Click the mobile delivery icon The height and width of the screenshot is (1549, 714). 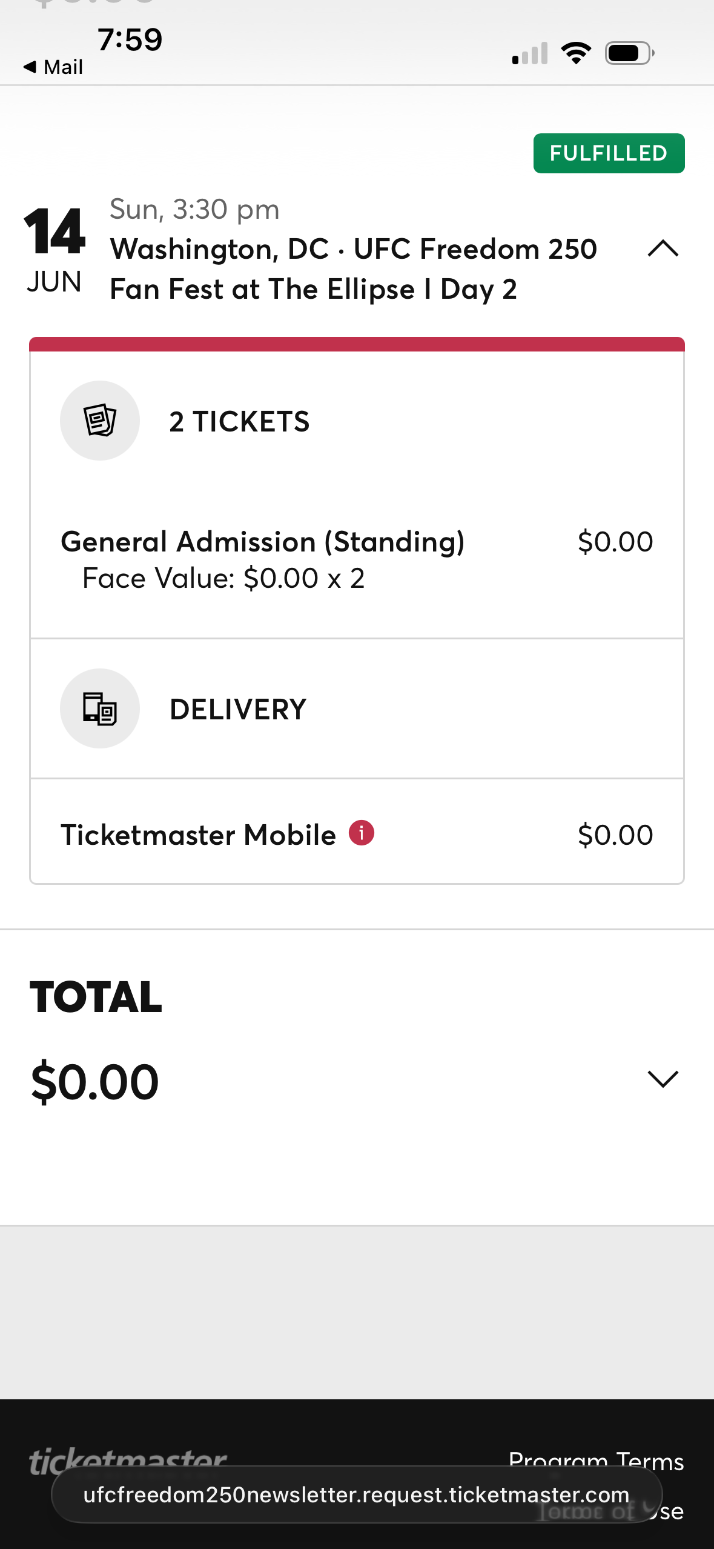(x=100, y=708)
